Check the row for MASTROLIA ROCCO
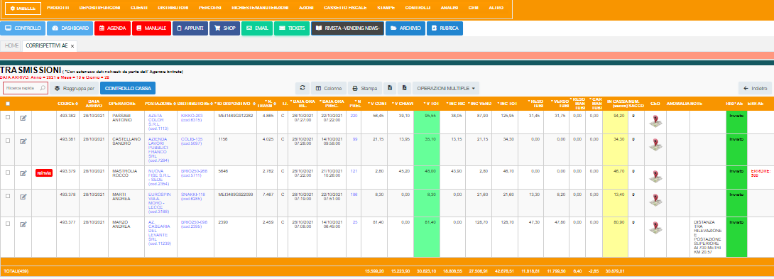774x279 pixels. point(7,173)
